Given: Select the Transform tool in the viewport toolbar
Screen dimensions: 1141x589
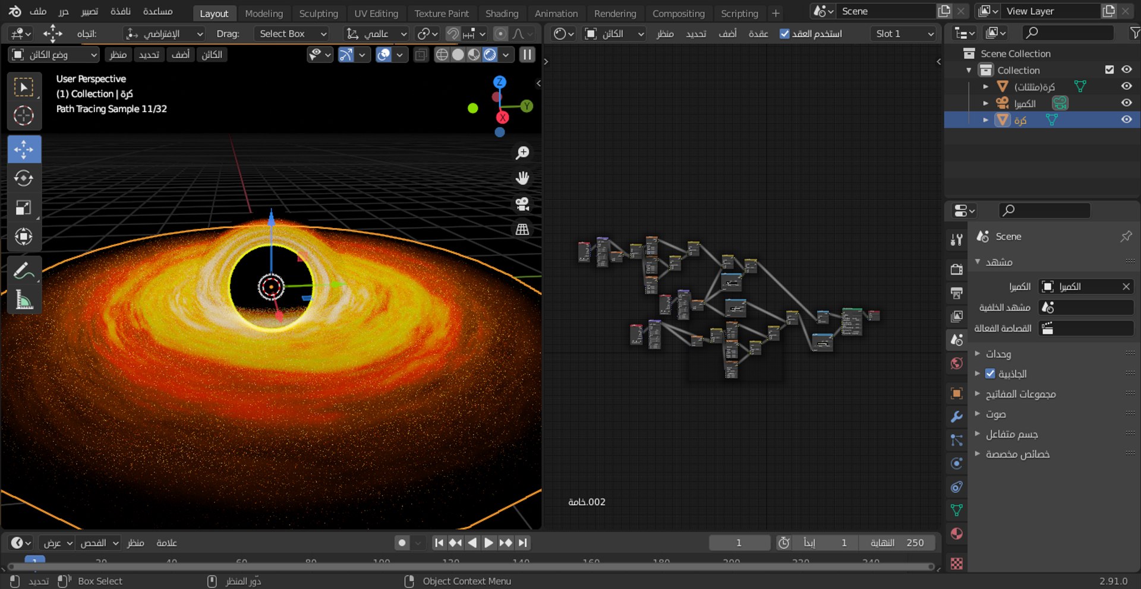Looking at the screenshot, I should pos(24,236).
